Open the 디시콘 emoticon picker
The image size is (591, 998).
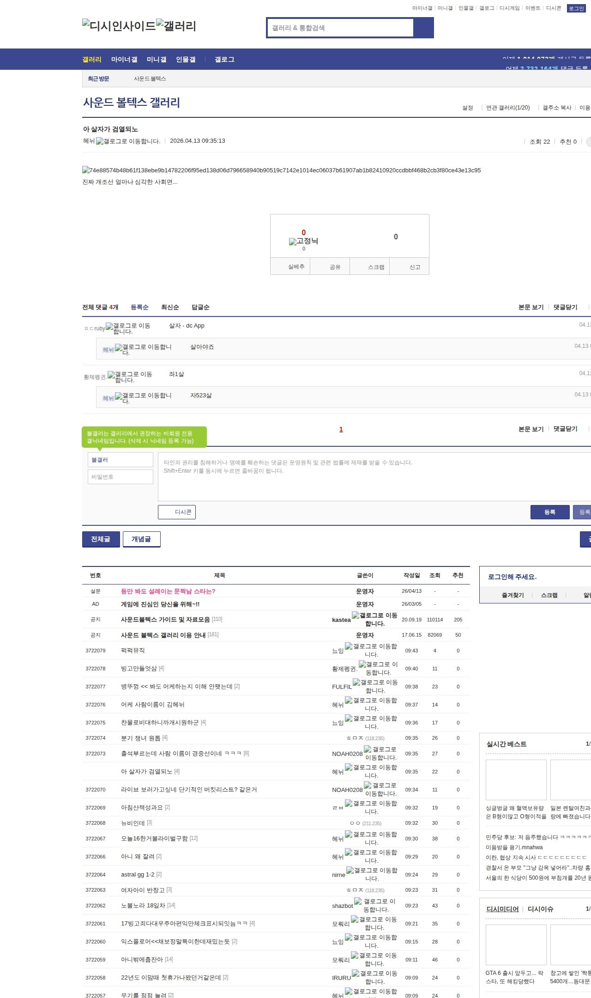click(x=177, y=512)
